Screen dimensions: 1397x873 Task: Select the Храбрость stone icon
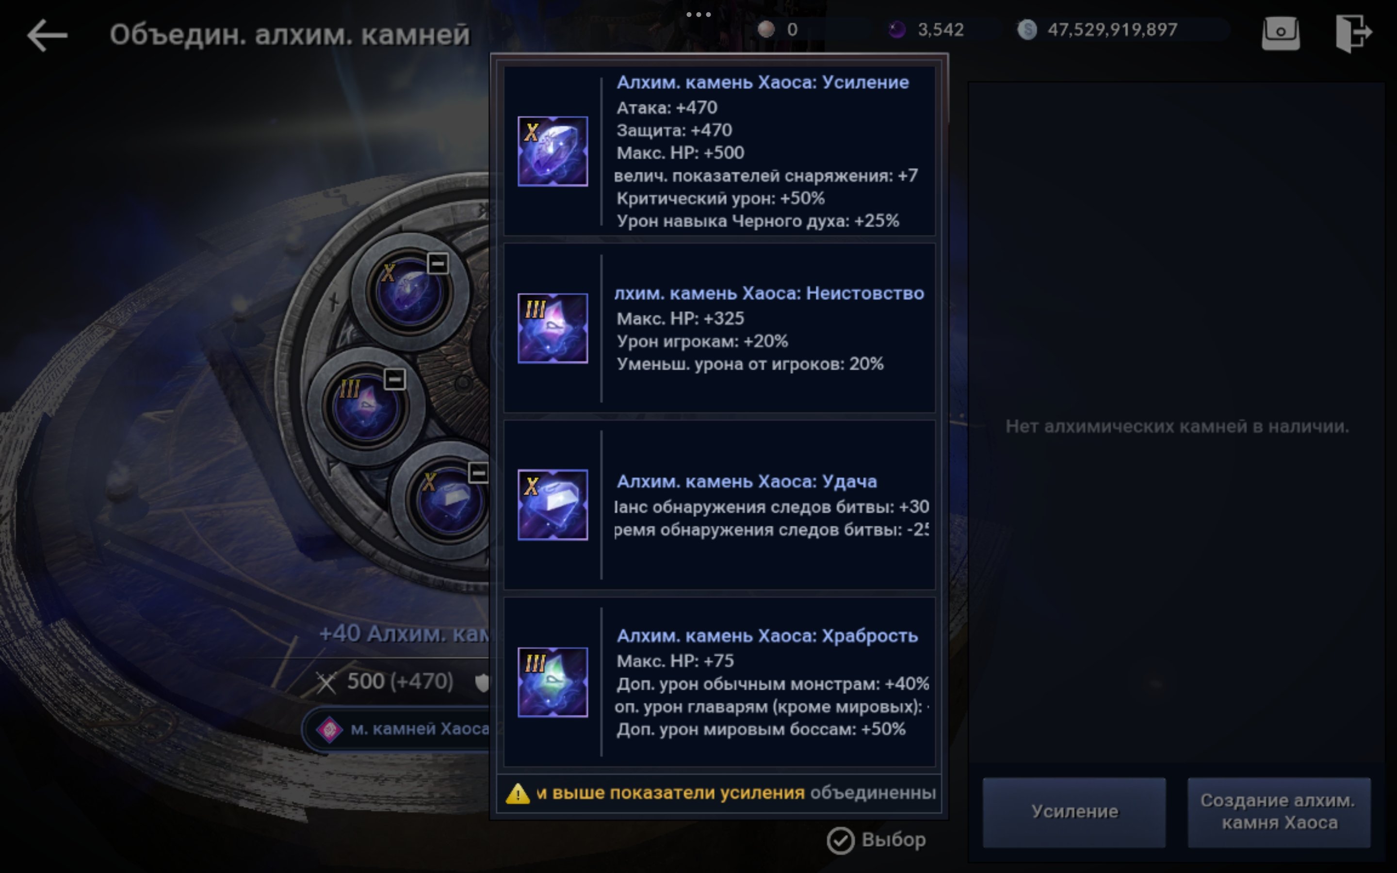[x=552, y=682]
